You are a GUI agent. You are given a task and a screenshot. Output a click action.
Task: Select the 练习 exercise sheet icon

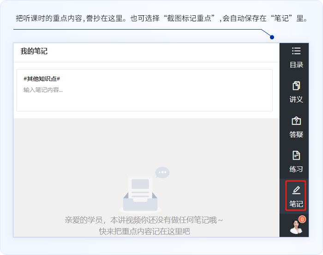tap(296, 155)
